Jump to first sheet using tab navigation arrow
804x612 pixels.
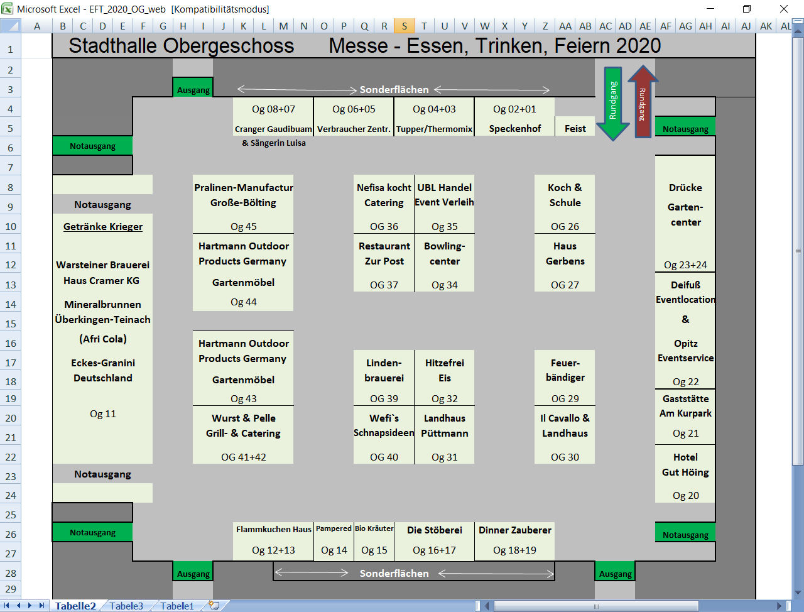point(8,606)
